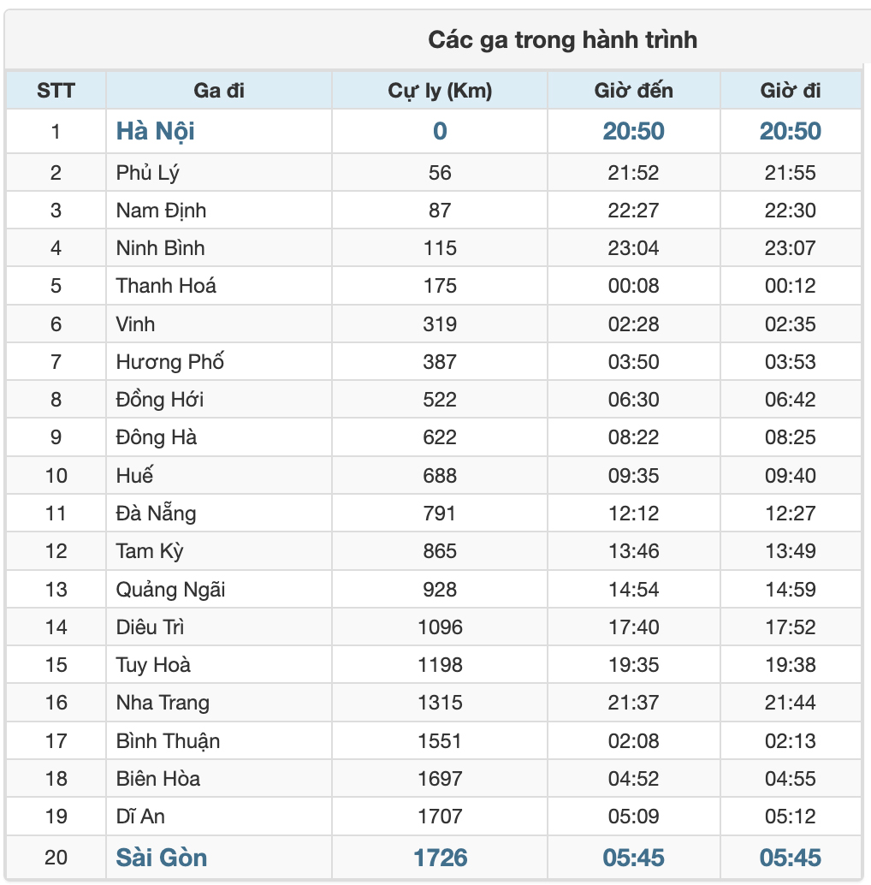Click the Hà Nội station link
The image size is (871, 885).
click(155, 131)
